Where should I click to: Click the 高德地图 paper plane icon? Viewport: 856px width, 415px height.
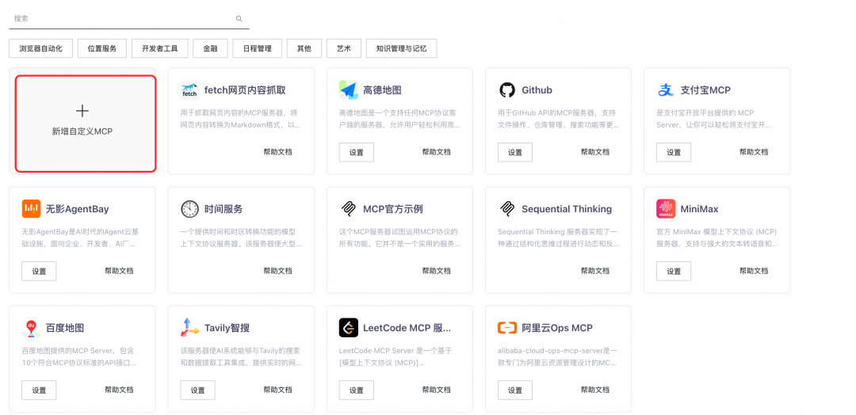coord(348,90)
